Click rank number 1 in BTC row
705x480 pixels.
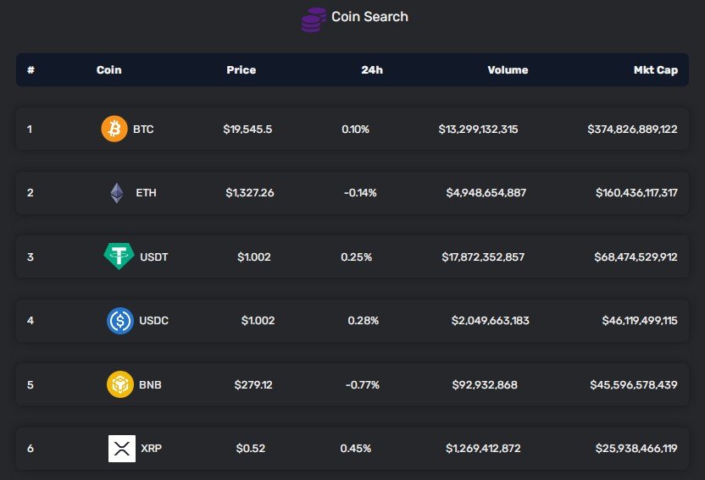click(30, 130)
